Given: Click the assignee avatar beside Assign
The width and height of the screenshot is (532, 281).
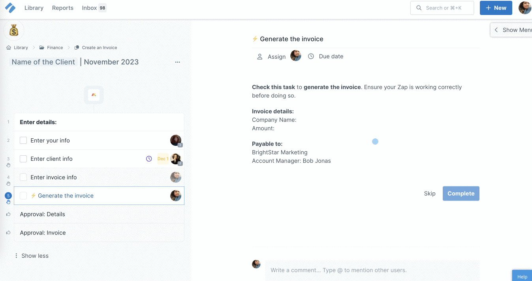Looking at the screenshot, I should [295, 56].
